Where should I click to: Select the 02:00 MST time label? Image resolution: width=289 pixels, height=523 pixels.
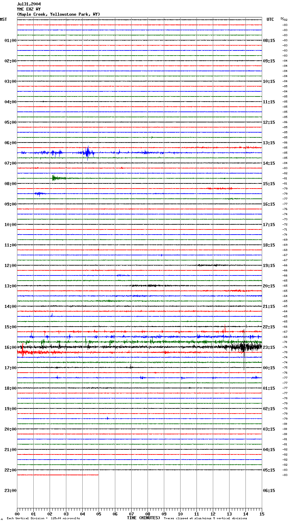click(11, 61)
